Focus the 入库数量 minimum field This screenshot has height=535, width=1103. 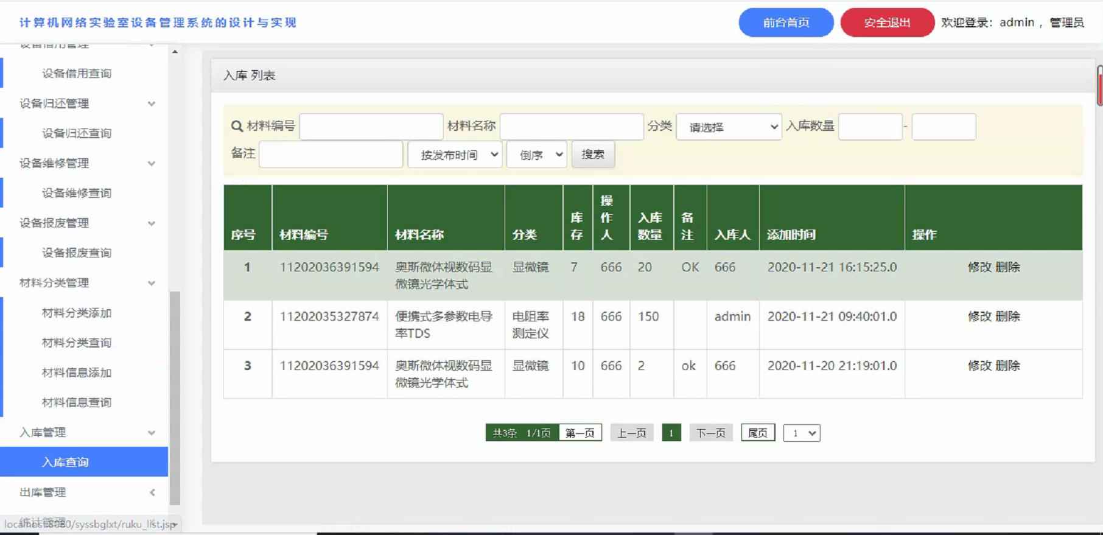[870, 127]
